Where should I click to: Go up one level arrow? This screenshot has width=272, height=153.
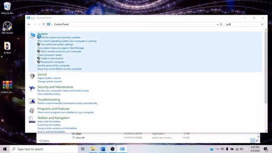[43, 24]
